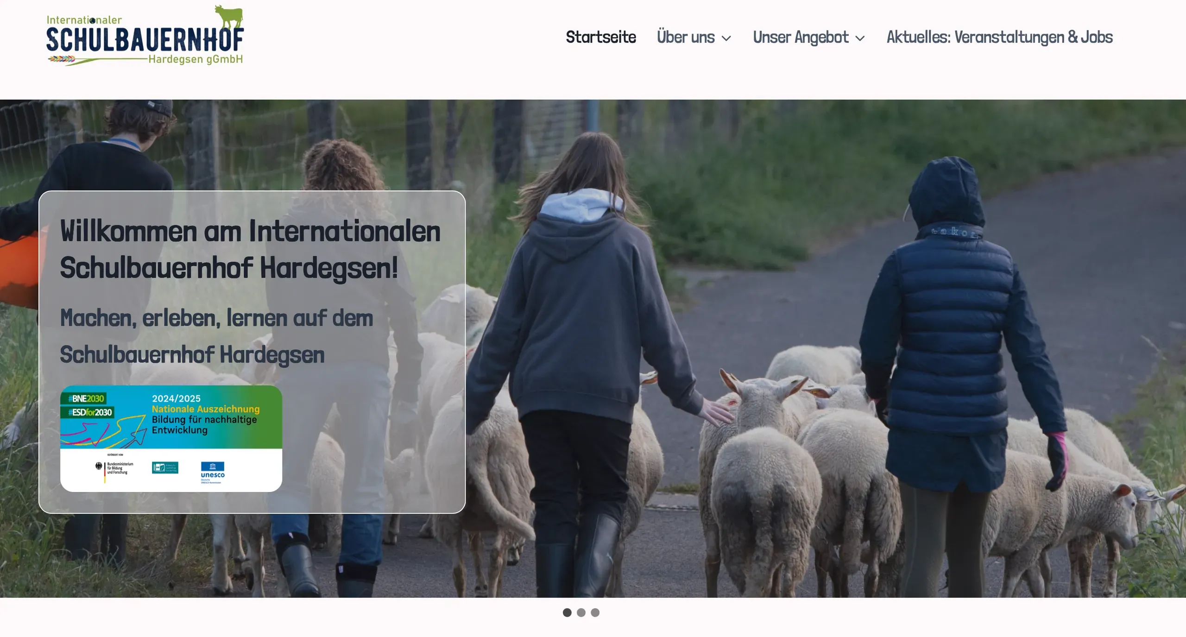The height and width of the screenshot is (637, 1186).
Task: Open the Über uns menu
Action: [686, 37]
